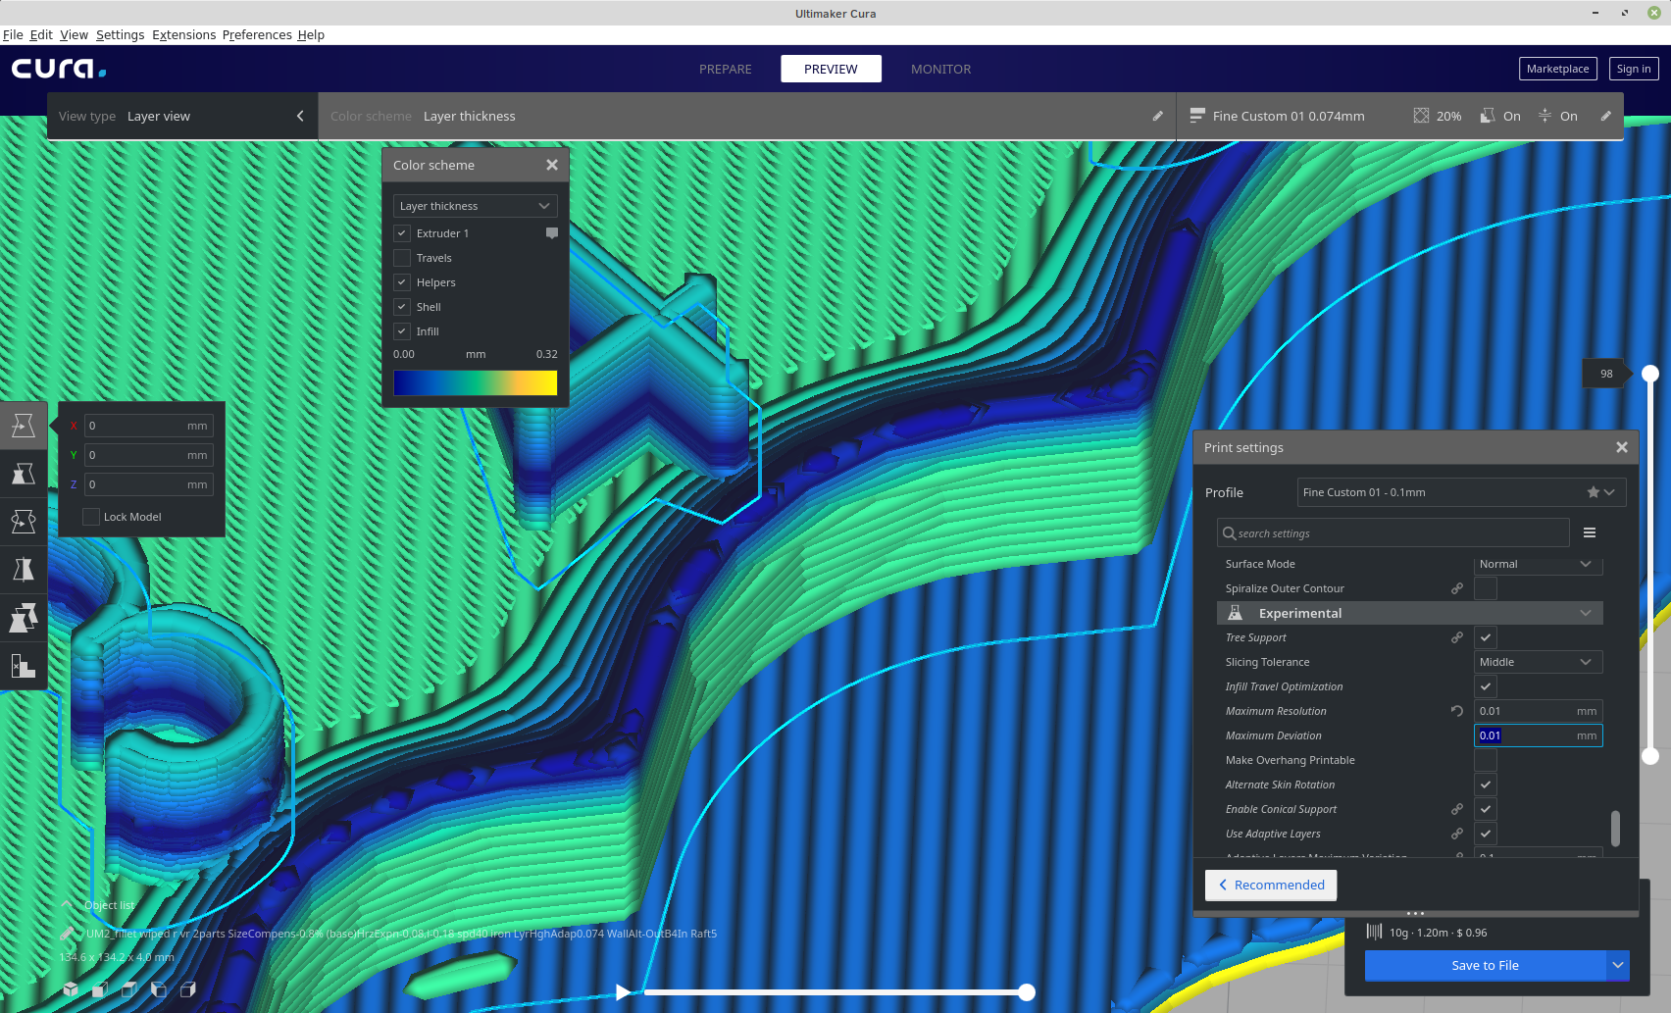Open Surface Mode dropdown
The height and width of the screenshot is (1013, 1671).
point(1538,564)
